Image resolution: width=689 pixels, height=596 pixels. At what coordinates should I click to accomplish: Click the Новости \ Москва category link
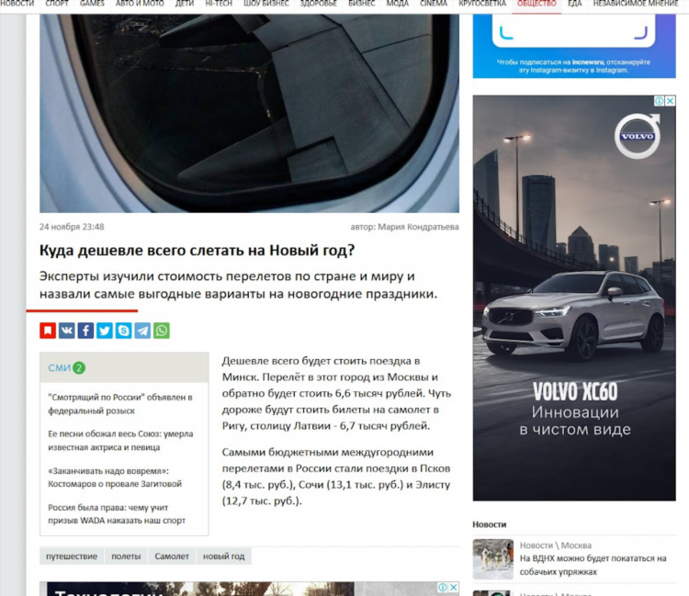click(556, 545)
